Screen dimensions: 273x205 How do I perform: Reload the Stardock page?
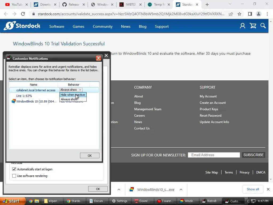[23, 14]
